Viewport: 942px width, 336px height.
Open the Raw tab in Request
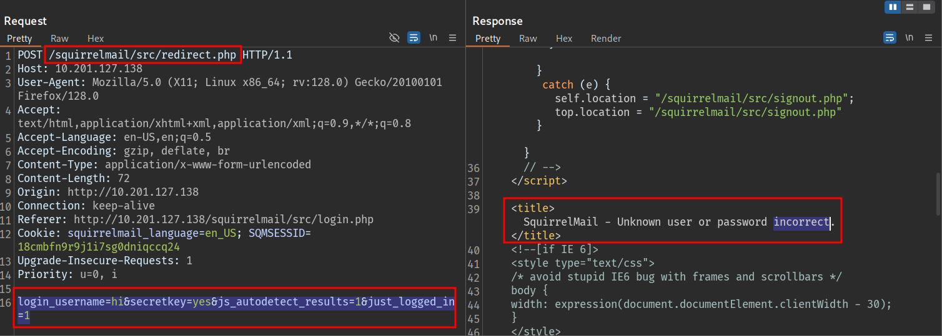(x=60, y=39)
